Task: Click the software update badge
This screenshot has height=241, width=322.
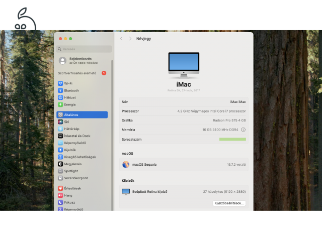Action: pos(104,73)
